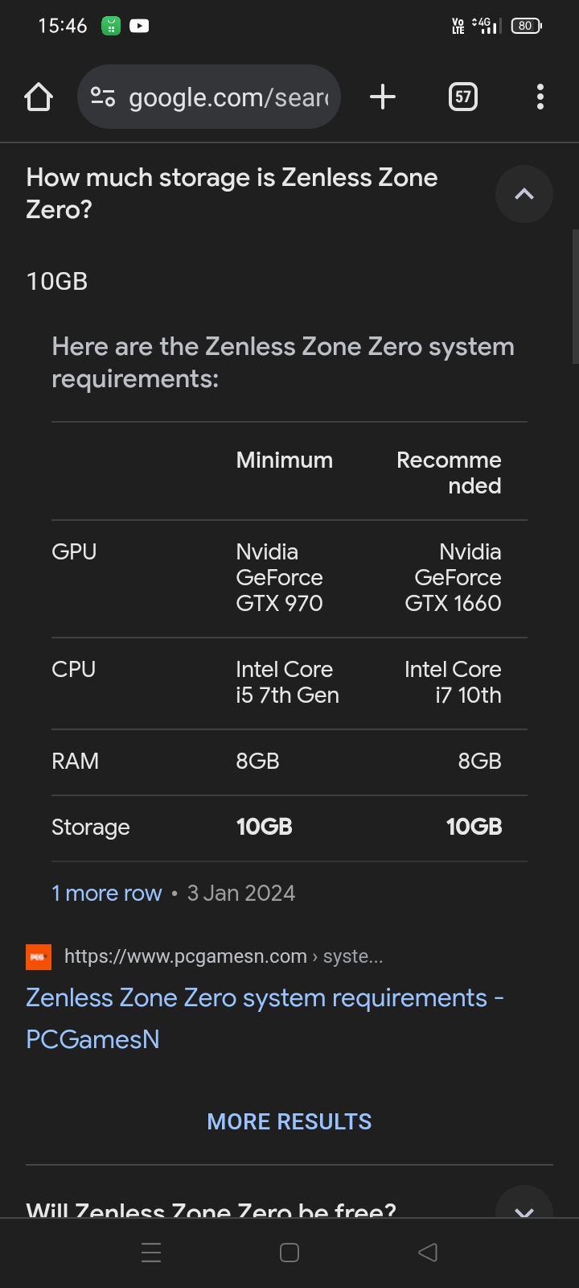Open tab switcher showing 57 tabs
Screen dimensions: 579x1288
coord(462,97)
